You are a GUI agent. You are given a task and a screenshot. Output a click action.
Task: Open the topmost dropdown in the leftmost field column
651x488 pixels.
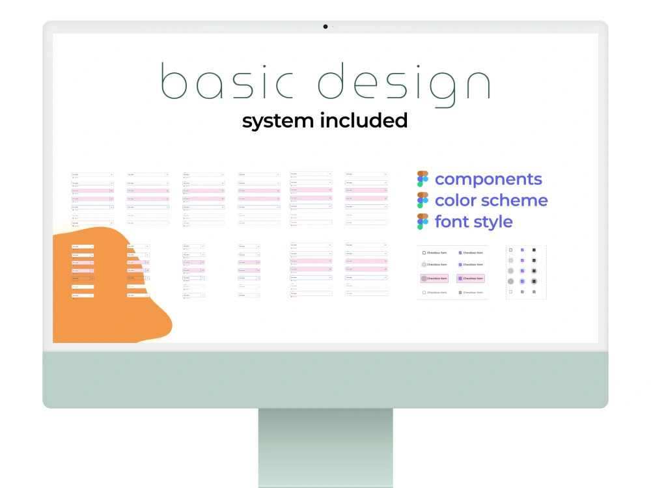coord(92,174)
